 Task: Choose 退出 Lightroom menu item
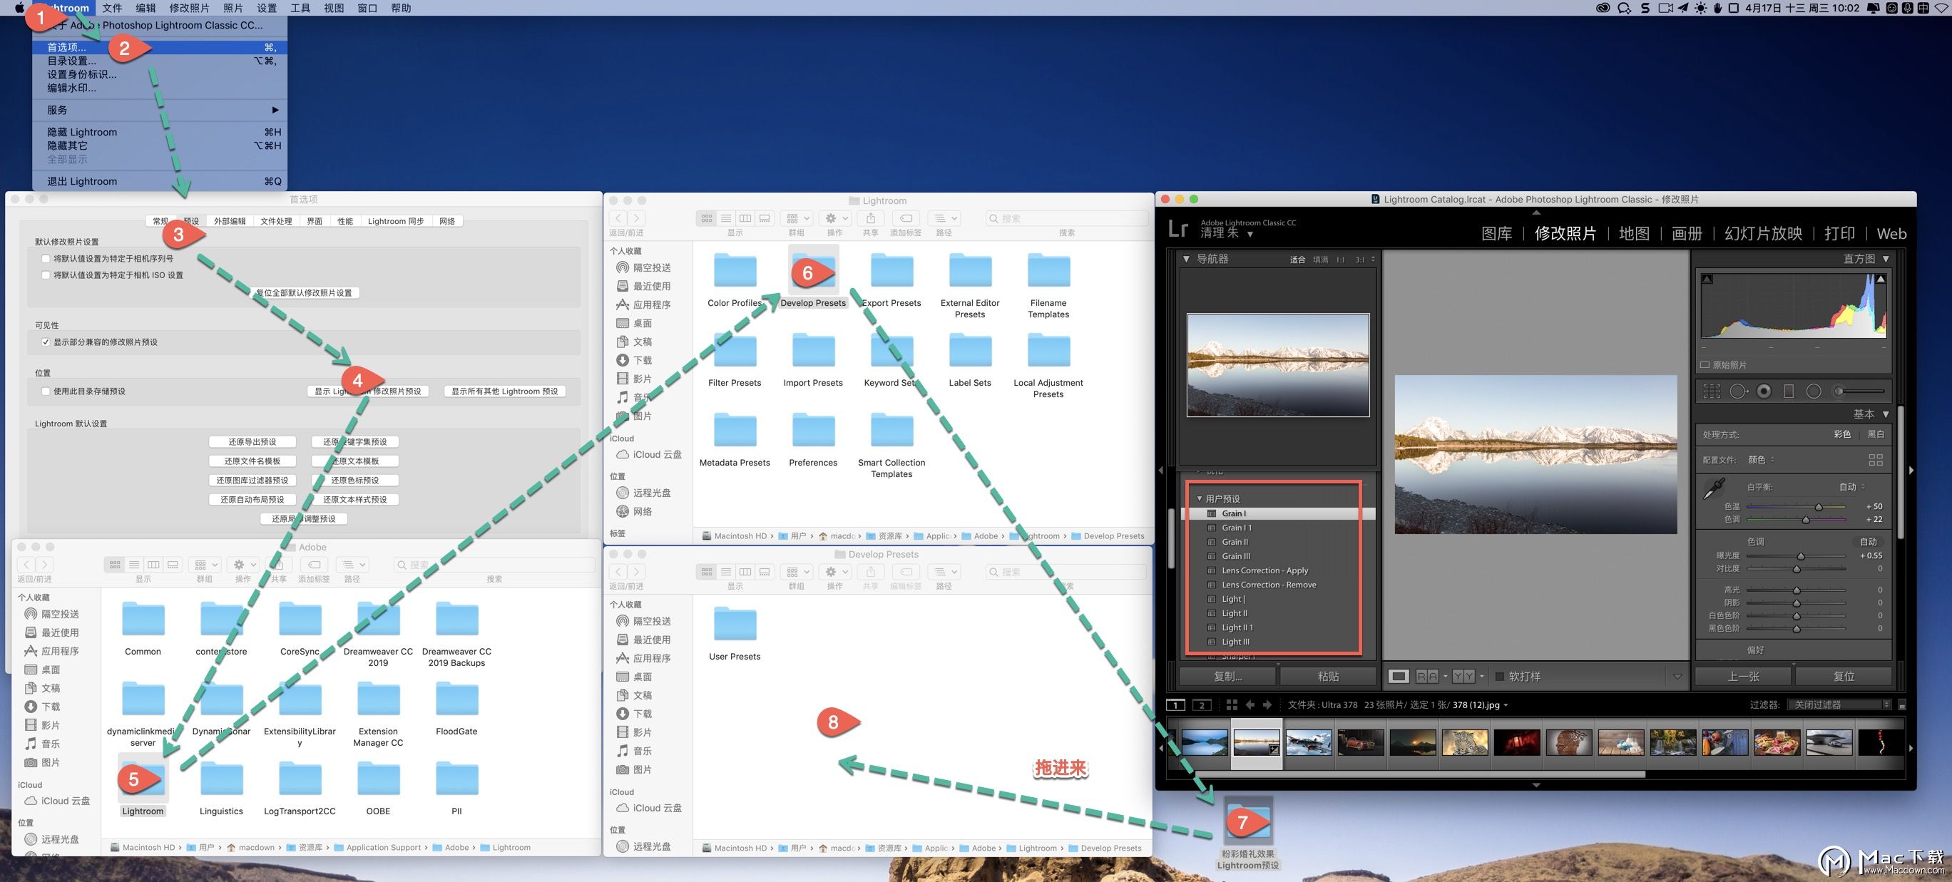[x=160, y=181]
